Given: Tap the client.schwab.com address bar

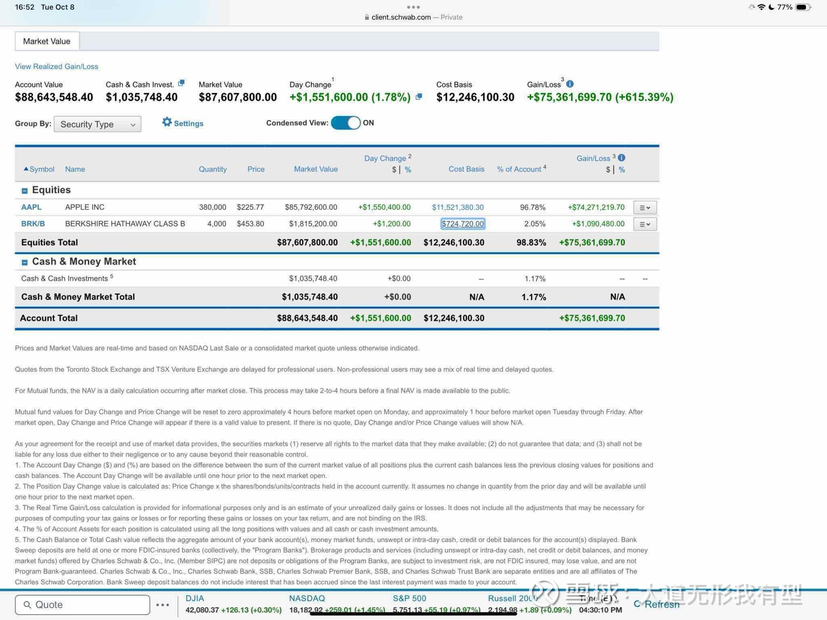Looking at the screenshot, I should 413,17.
